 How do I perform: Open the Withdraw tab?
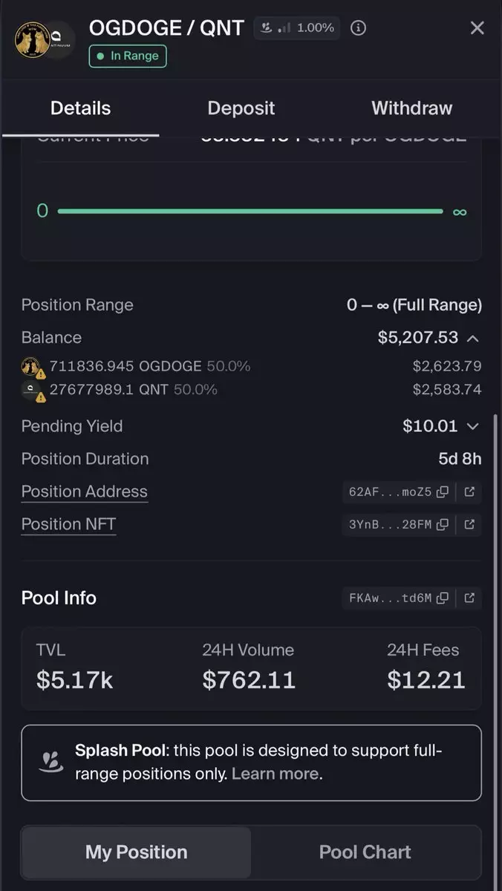[411, 108]
